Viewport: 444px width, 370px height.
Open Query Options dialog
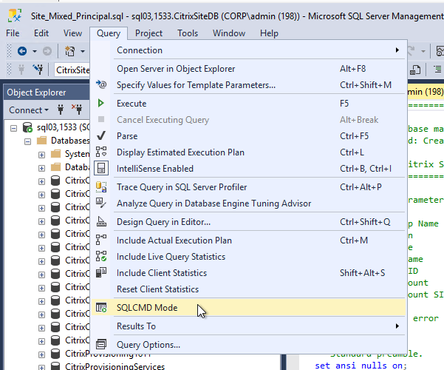[x=249, y=345]
